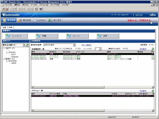Image resolution: width=159 pixels, height=119 pixels.
Task: Click the 問題 new-ticket button
Action: [47, 36]
